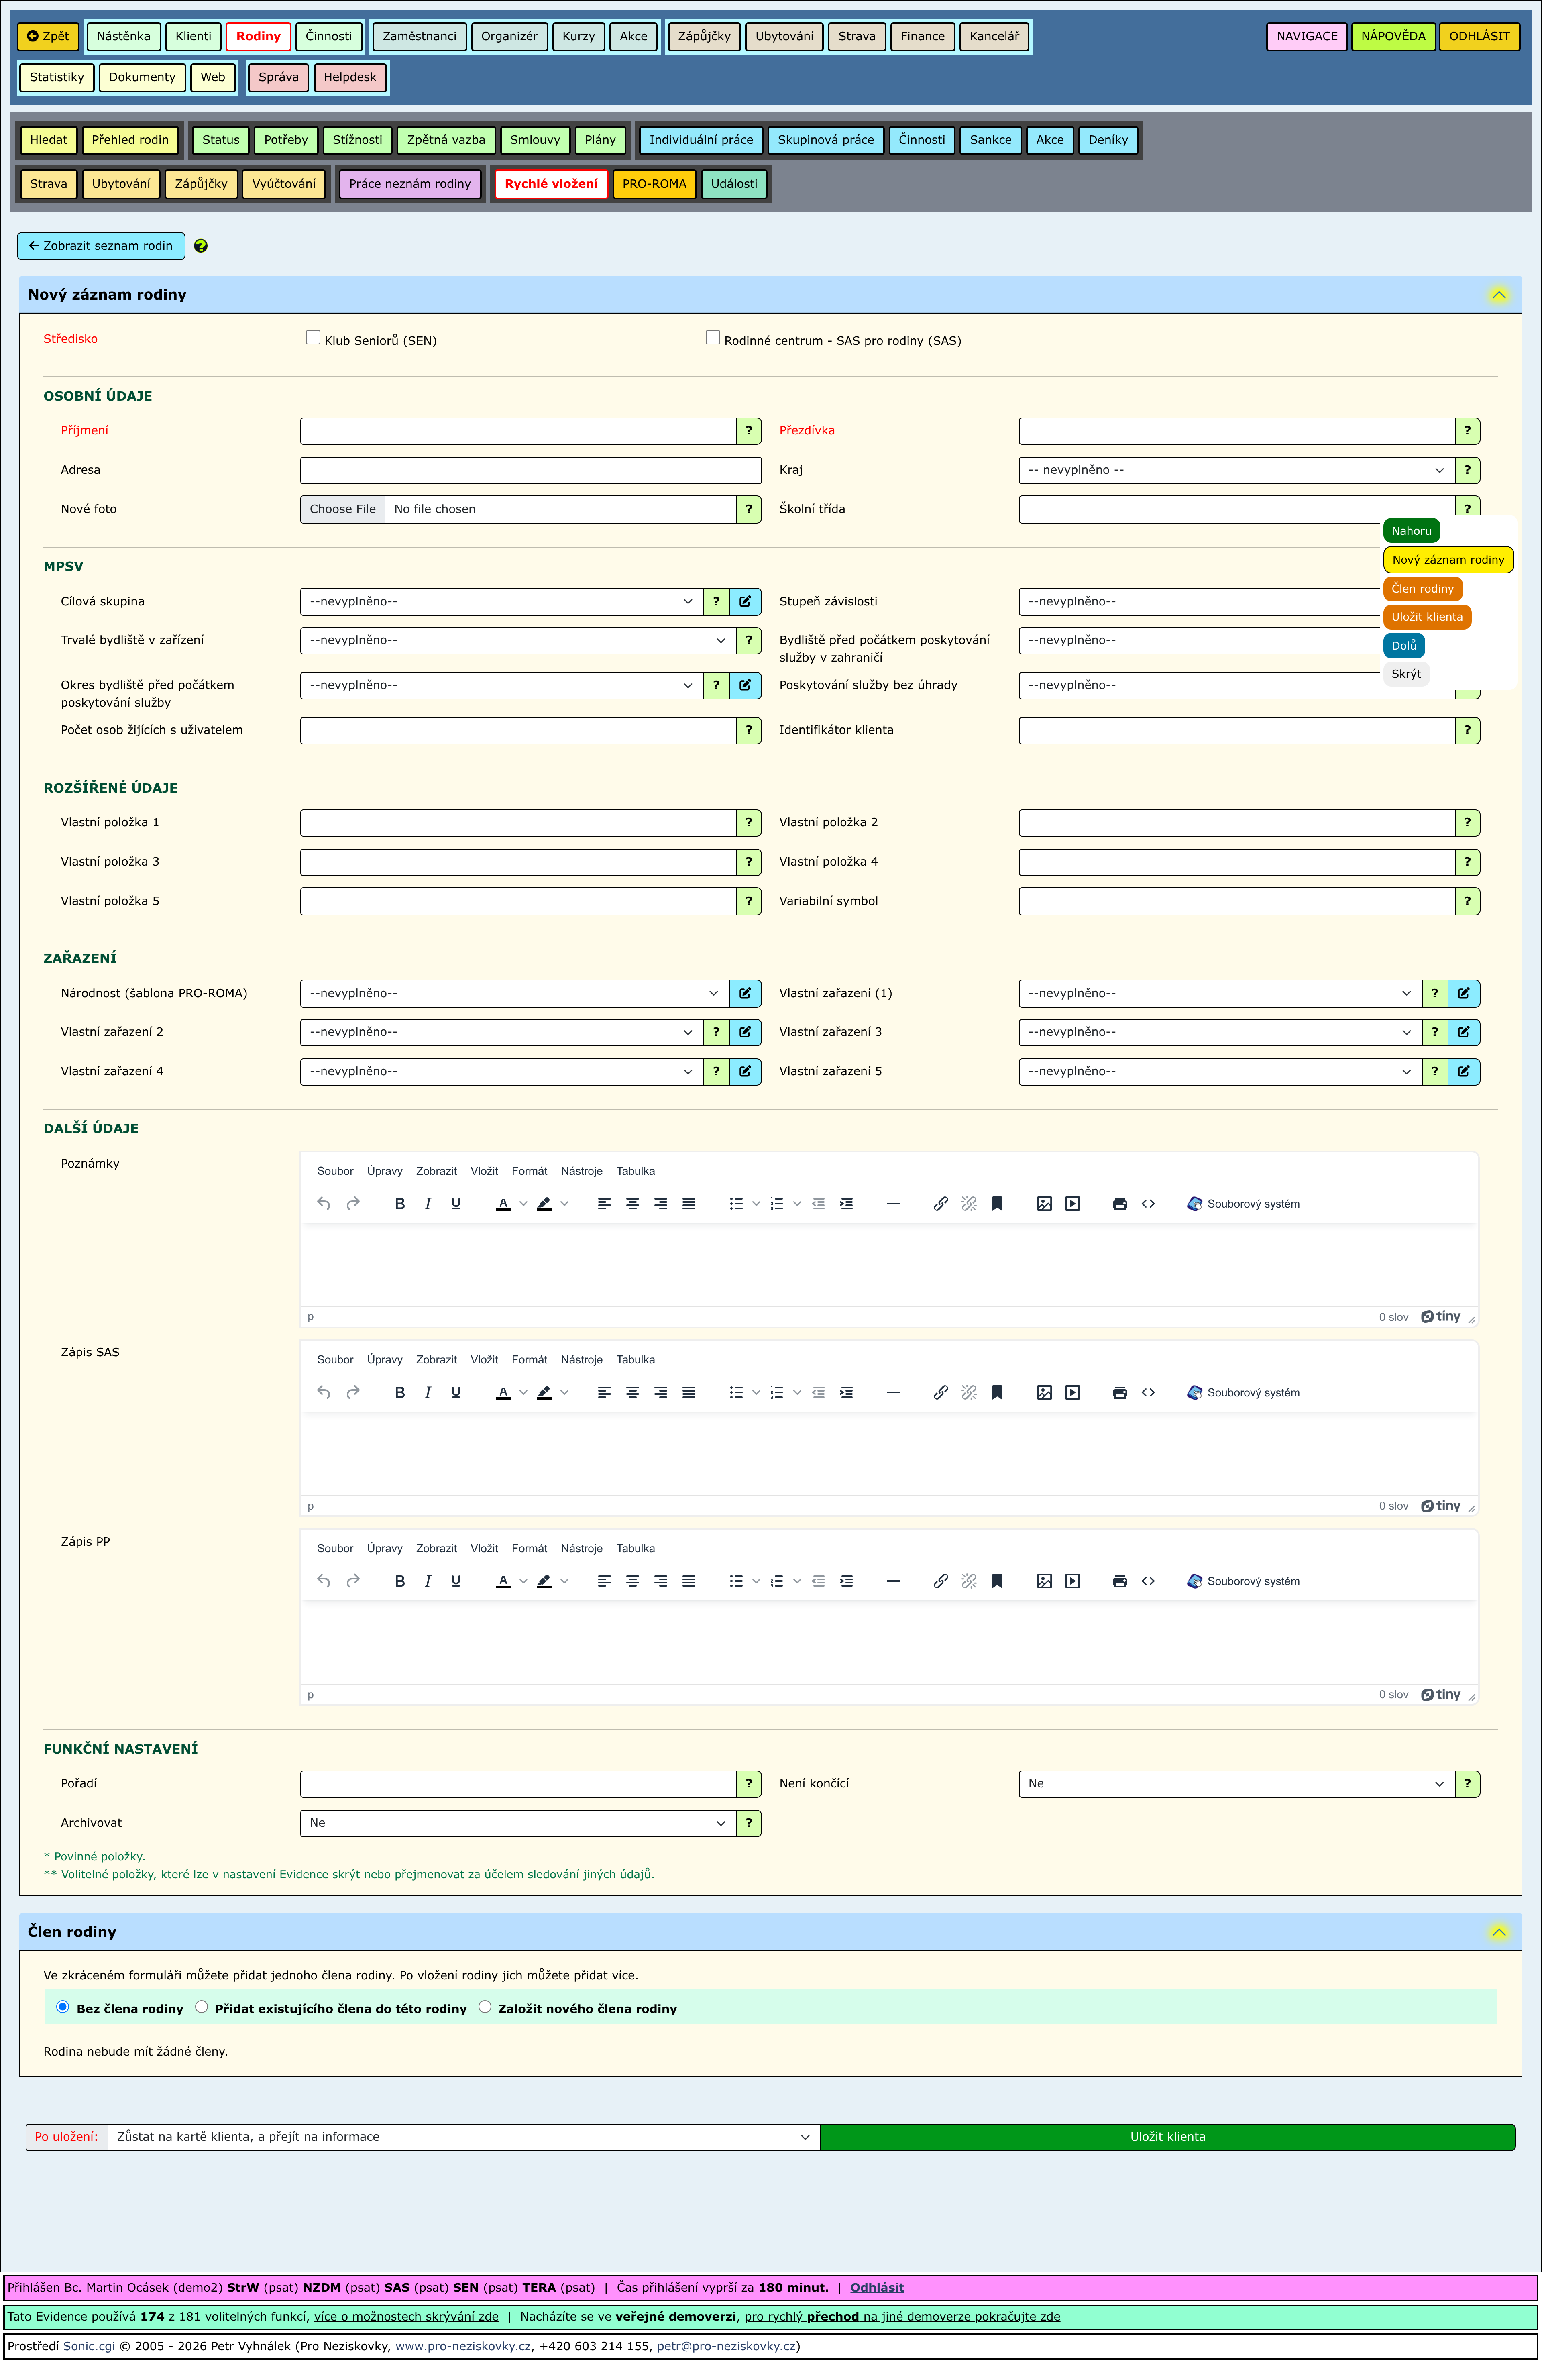
Task: Check the Klub Seniorů (SEN) checkbox
Action: tap(313, 338)
